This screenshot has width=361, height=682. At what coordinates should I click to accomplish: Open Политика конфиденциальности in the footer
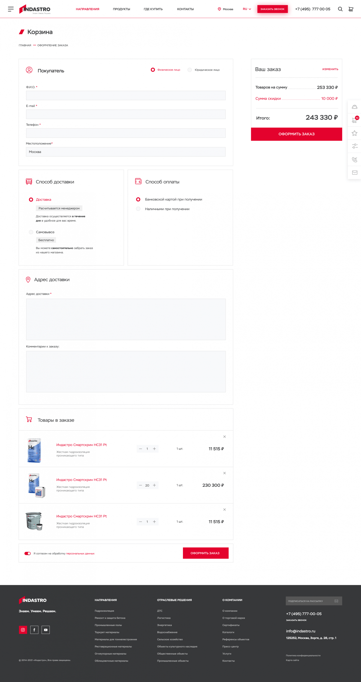click(x=303, y=656)
